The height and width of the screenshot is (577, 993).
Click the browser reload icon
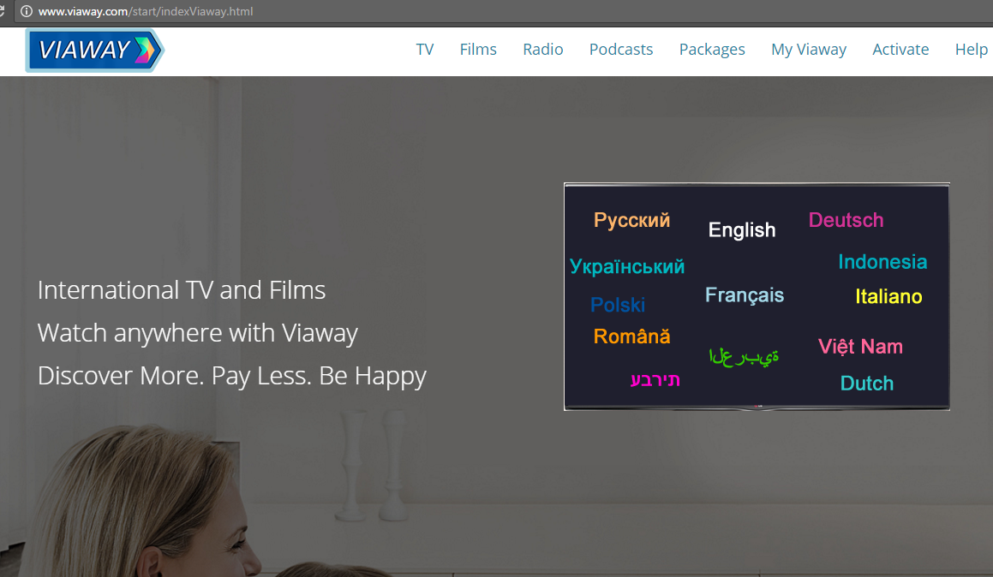tap(2, 11)
